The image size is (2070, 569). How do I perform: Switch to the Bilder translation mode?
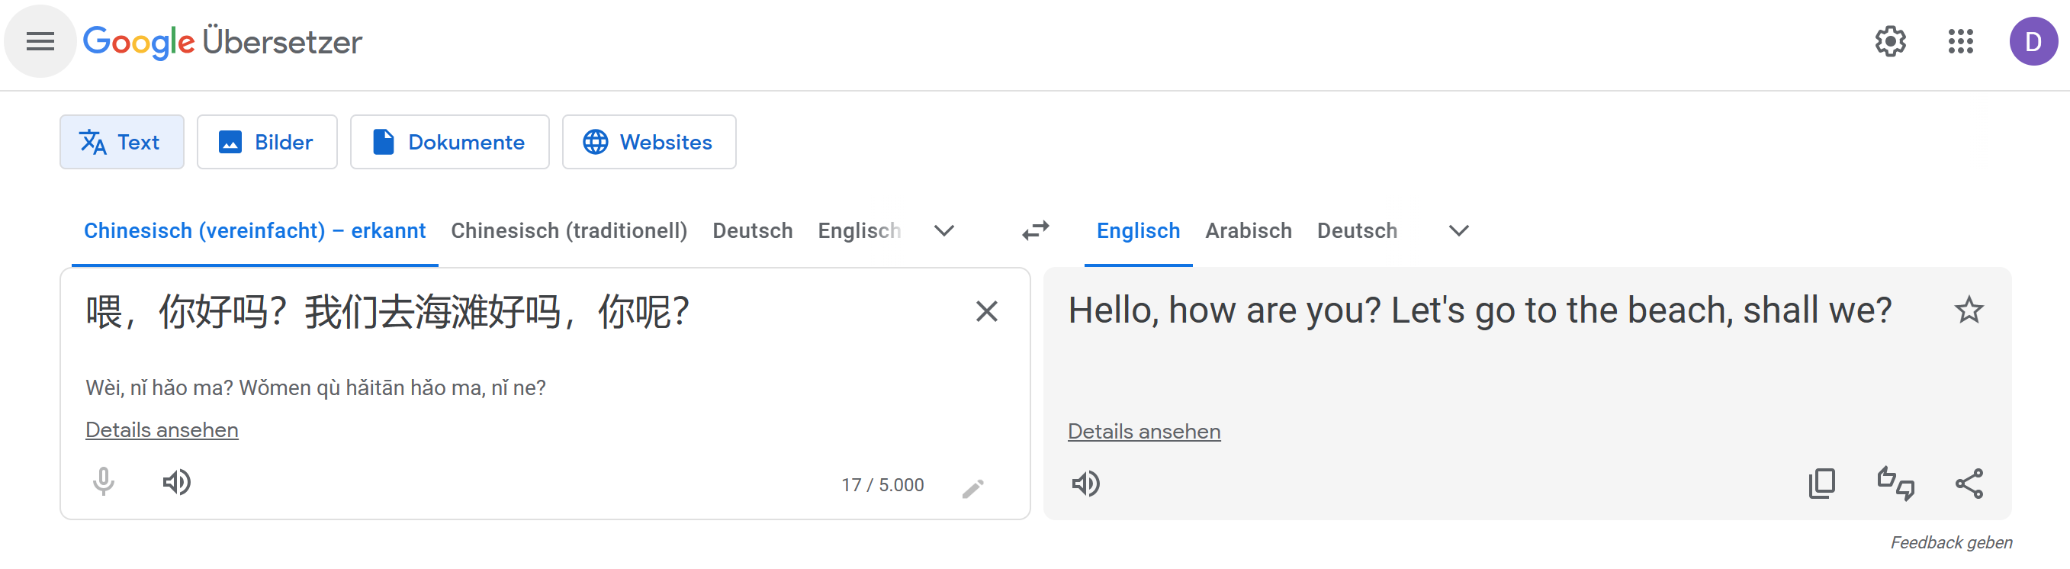(267, 141)
